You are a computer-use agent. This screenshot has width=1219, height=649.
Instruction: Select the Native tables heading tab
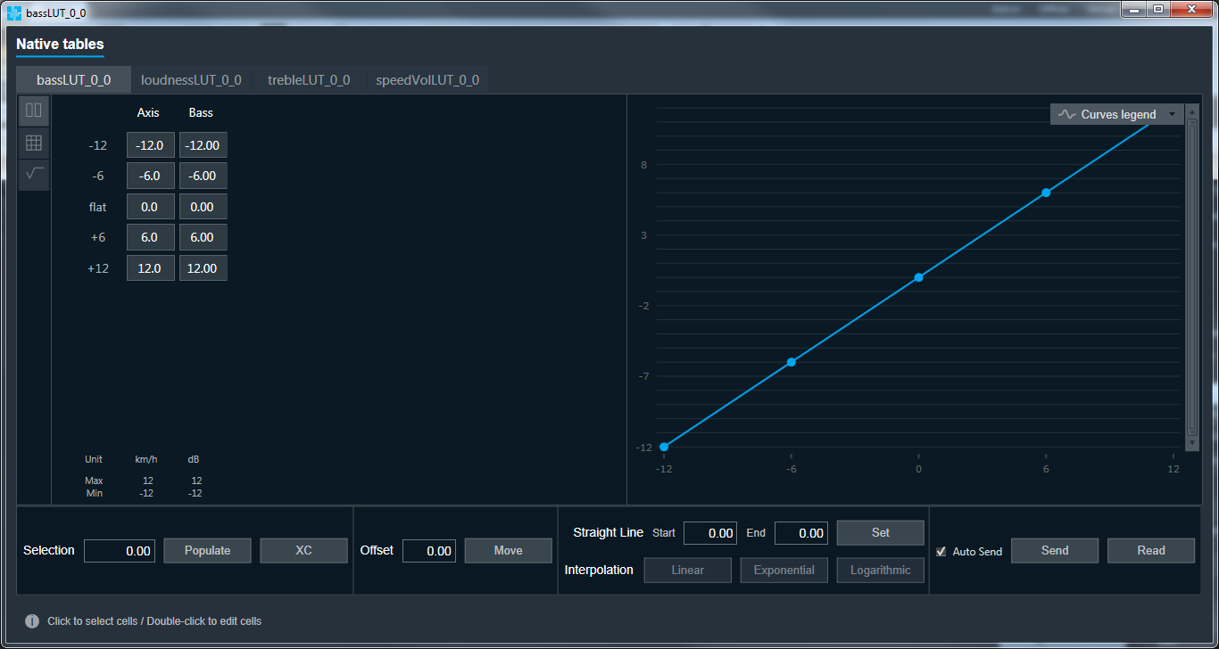tap(60, 45)
